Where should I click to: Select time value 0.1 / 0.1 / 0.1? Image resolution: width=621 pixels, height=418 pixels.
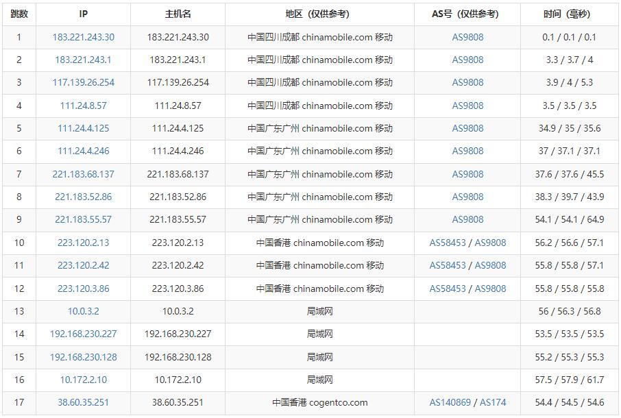click(569, 37)
